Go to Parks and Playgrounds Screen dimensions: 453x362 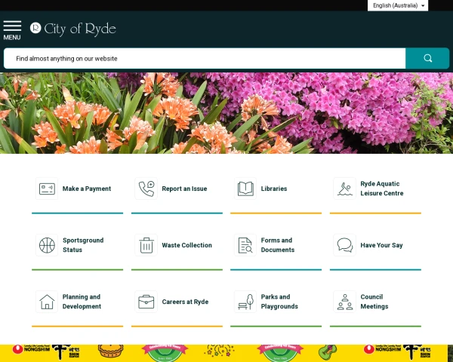tap(279, 302)
